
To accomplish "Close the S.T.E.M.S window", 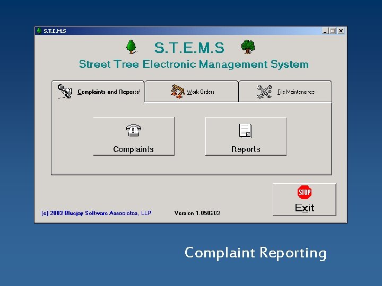I will tap(341, 31).
